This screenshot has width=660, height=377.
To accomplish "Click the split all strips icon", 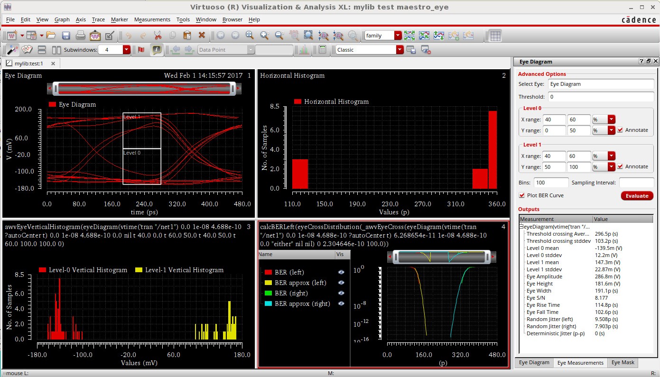I will [x=409, y=36].
